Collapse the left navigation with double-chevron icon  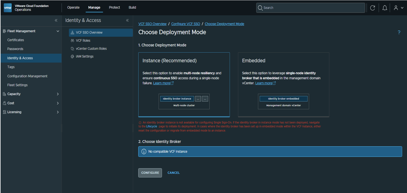point(56,20)
